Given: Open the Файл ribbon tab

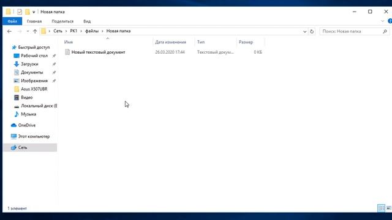Looking at the screenshot, I should point(12,21).
